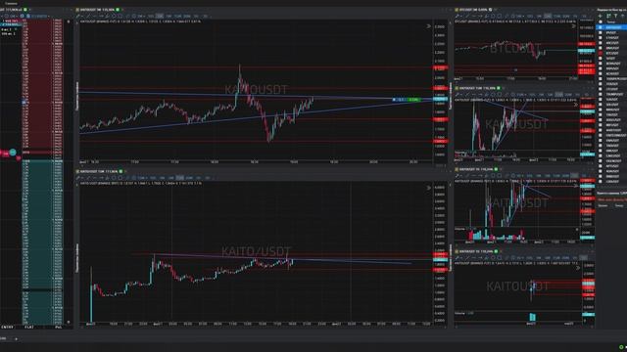Click the up-arrow icon above the watchlist
This screenshot has height=352, width=627.
623,16
